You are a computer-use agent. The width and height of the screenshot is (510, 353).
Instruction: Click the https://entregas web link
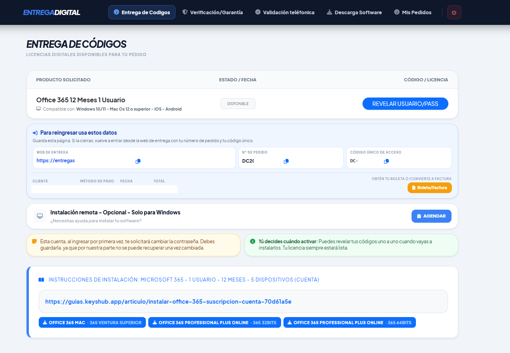click(x=56, y=161)
